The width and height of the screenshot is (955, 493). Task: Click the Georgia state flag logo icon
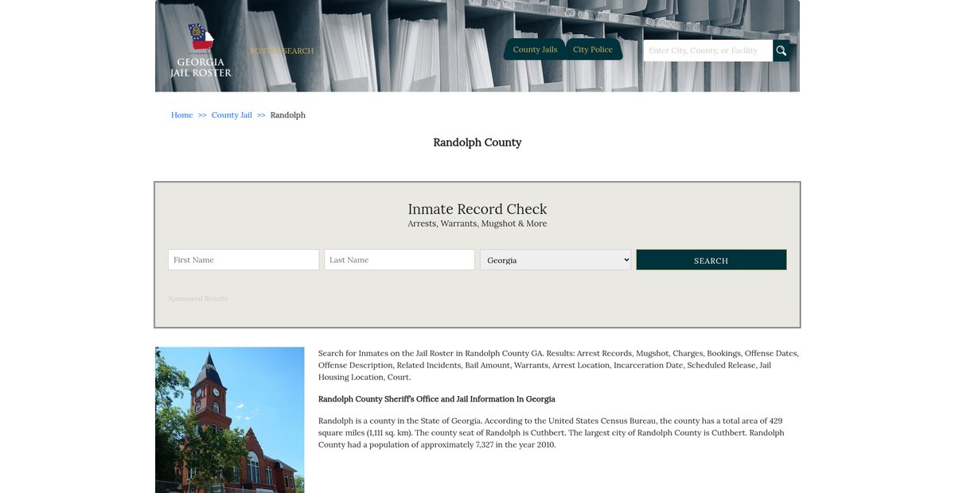click(201, 38)
